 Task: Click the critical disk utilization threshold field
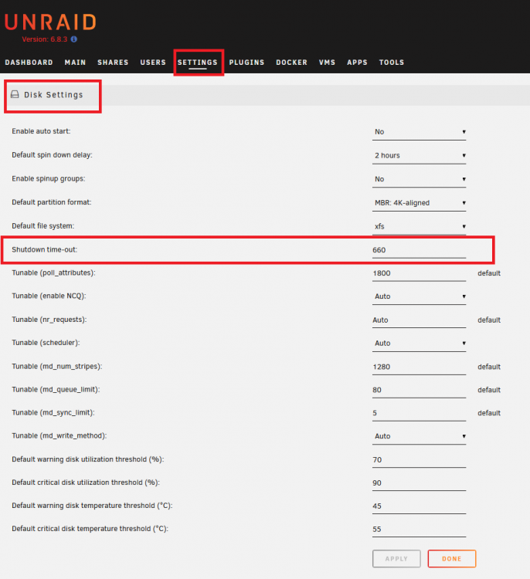pos(419,483)
